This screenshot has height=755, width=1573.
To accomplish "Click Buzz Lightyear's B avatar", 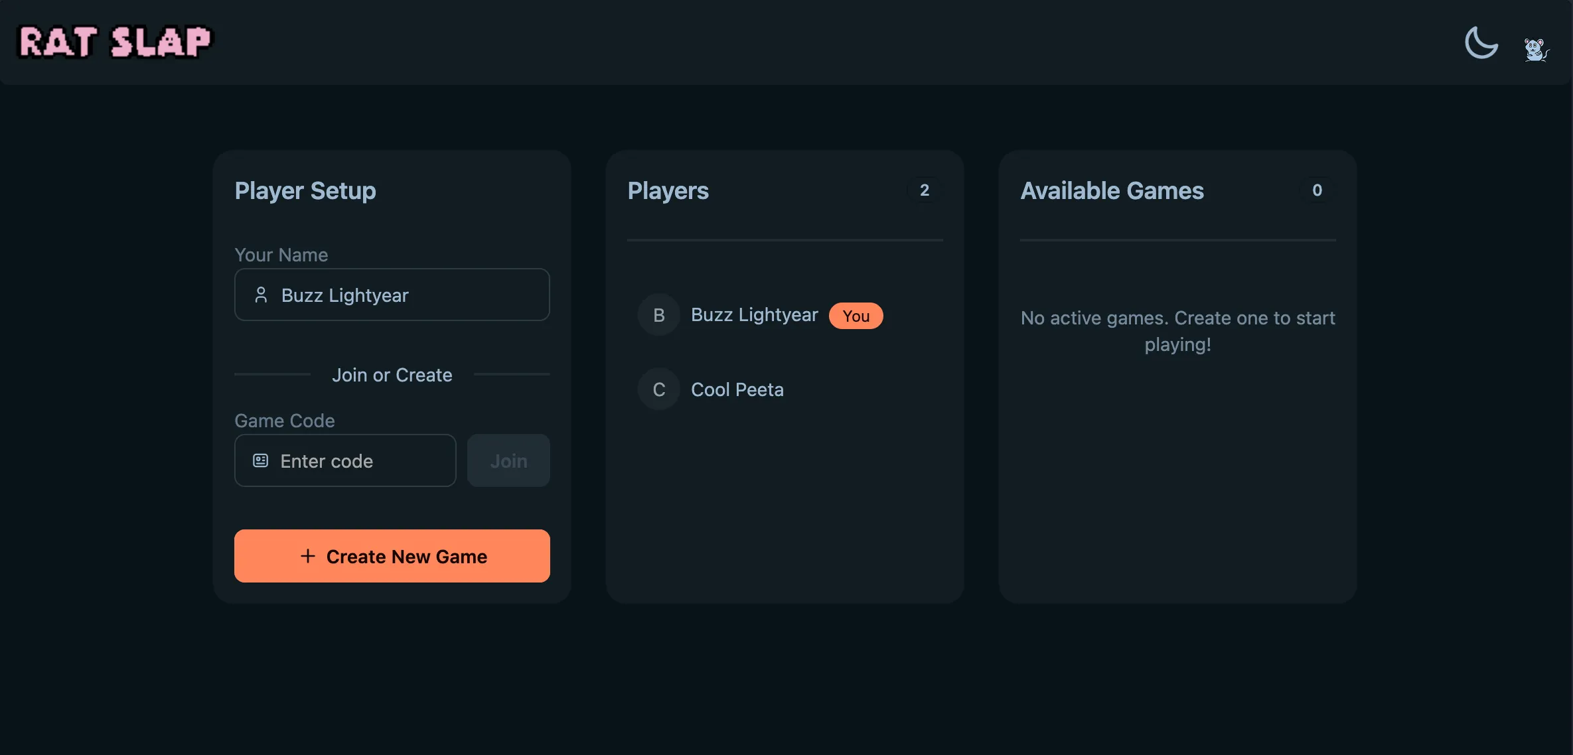I will pyautogui.click(x=658, y=315).
